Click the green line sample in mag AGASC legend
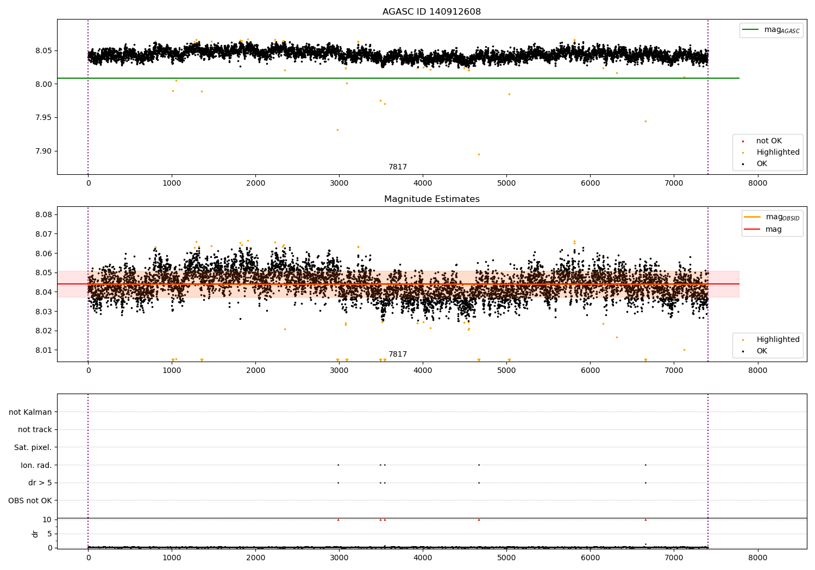This screenshot has width=815, height=570. 750,30
